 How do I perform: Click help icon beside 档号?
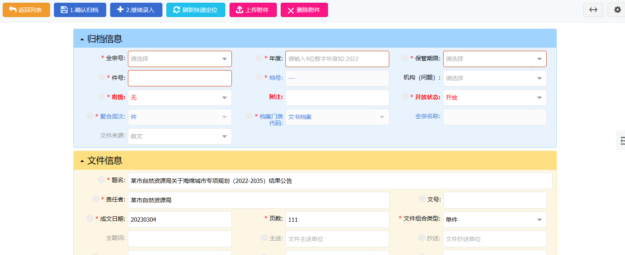pos(259,77)
